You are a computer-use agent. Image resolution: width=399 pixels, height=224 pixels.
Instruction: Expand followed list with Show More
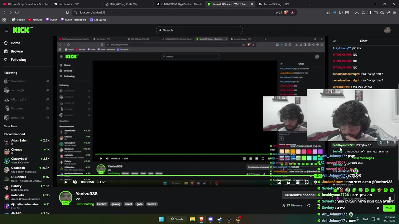(11, 126)
